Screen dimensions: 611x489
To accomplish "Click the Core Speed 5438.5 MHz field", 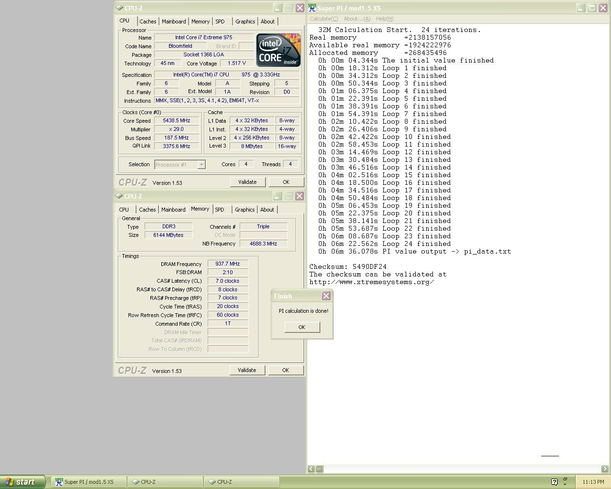I will (177, 121).
